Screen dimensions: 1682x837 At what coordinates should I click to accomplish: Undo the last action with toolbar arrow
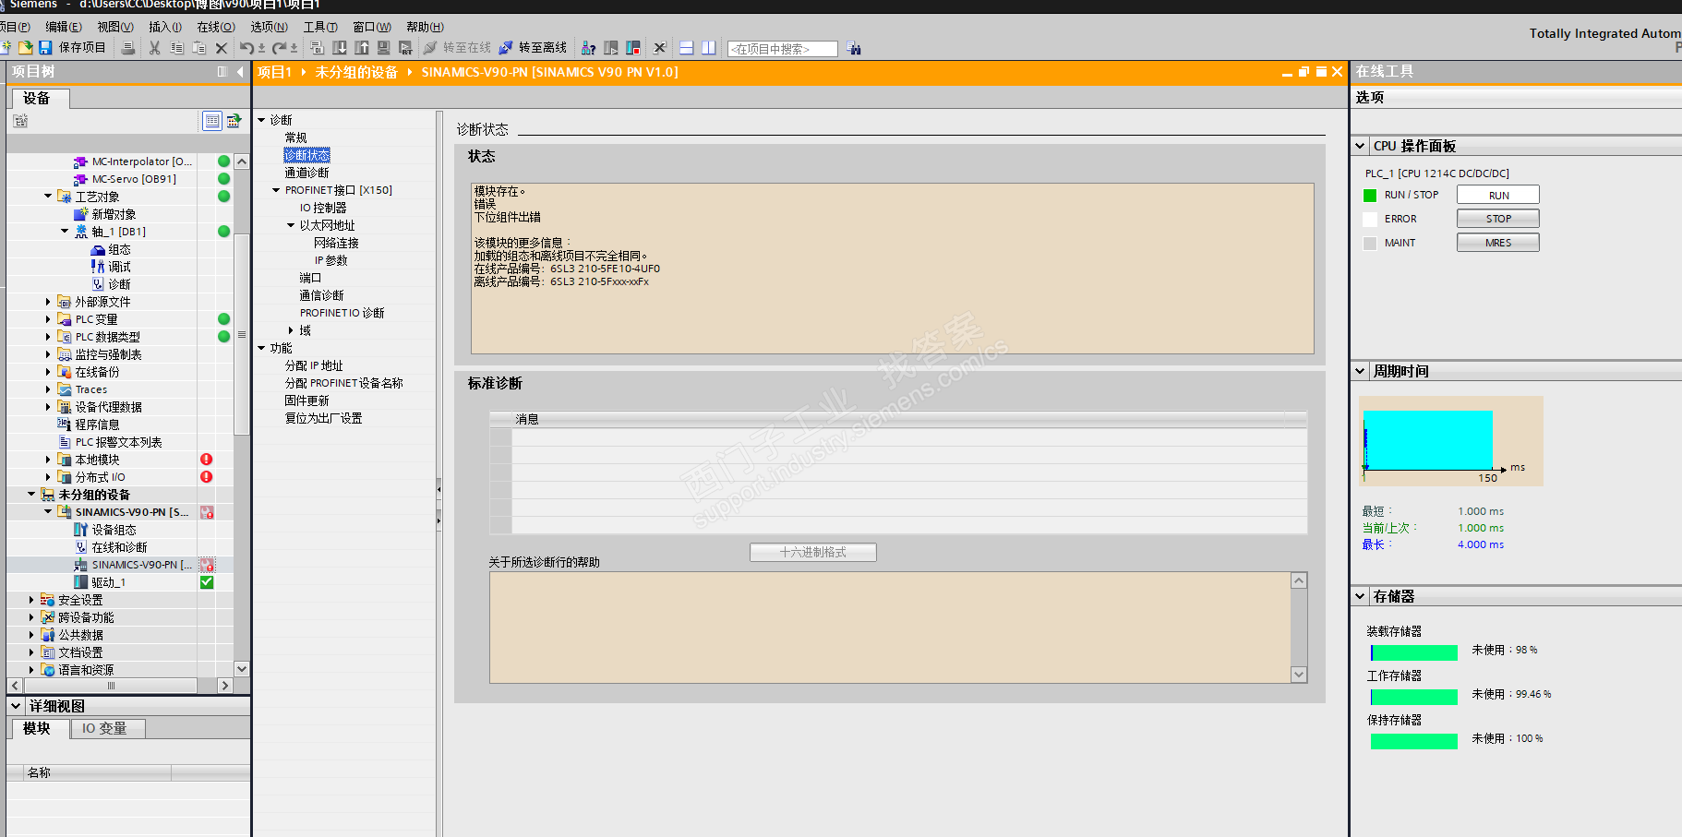coord(246,48)
